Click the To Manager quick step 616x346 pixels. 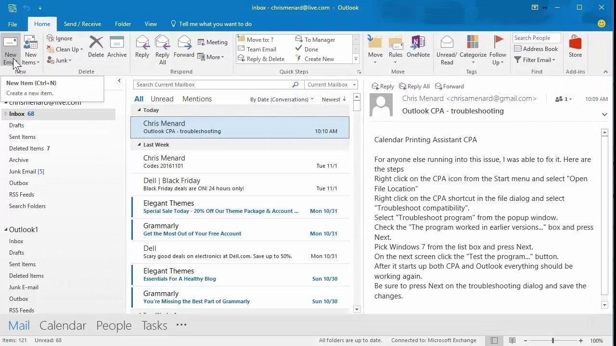click(315, 40)
